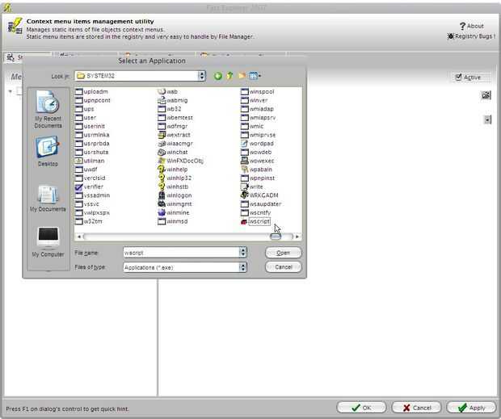Viewport: 501px width, 419px height.
Task: Select upnpcont in file list
Action: click(x=93, y=100)
